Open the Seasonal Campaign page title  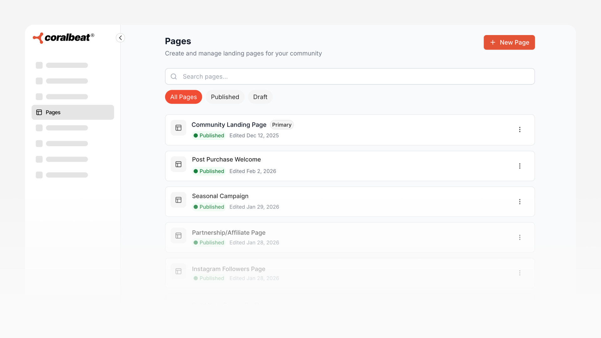(x=220, y=196)
